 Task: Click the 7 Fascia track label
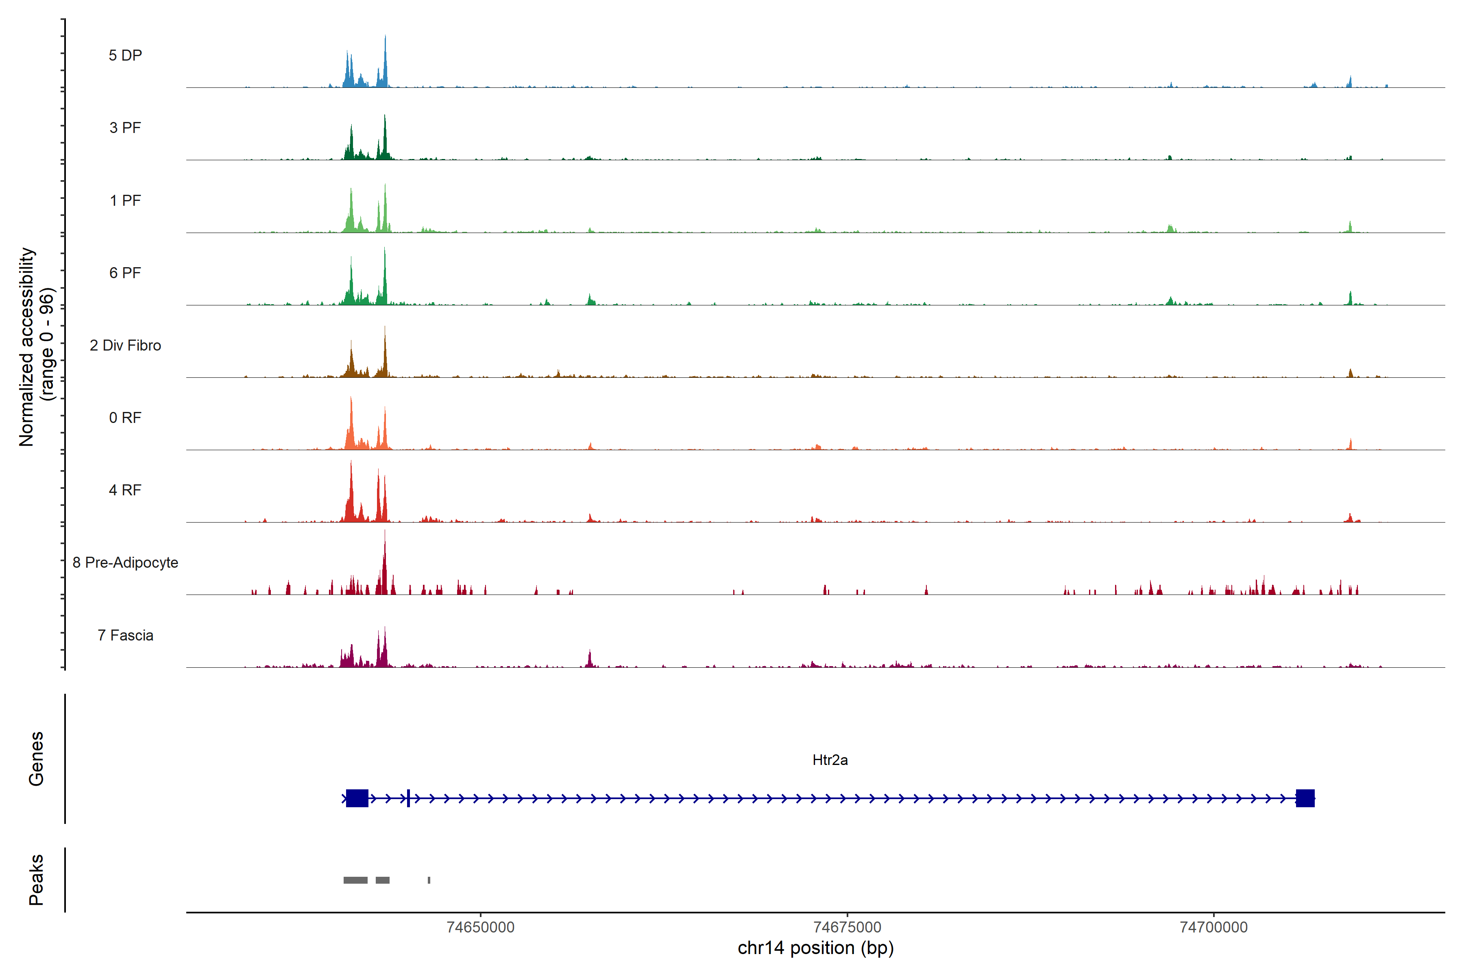(x=125, y=635)
